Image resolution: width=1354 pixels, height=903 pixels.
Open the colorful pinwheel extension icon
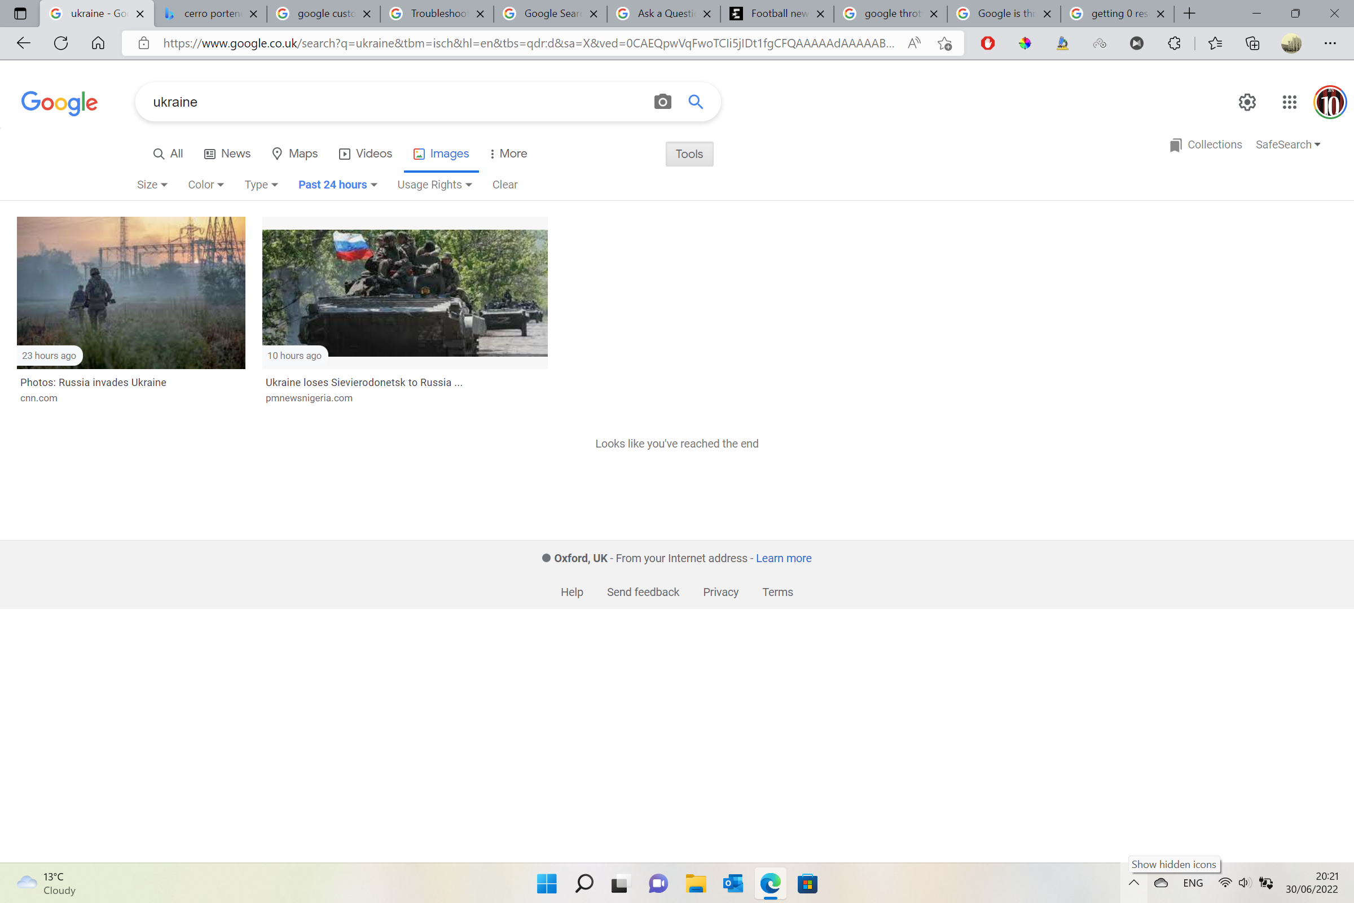tap(1025, 43)
